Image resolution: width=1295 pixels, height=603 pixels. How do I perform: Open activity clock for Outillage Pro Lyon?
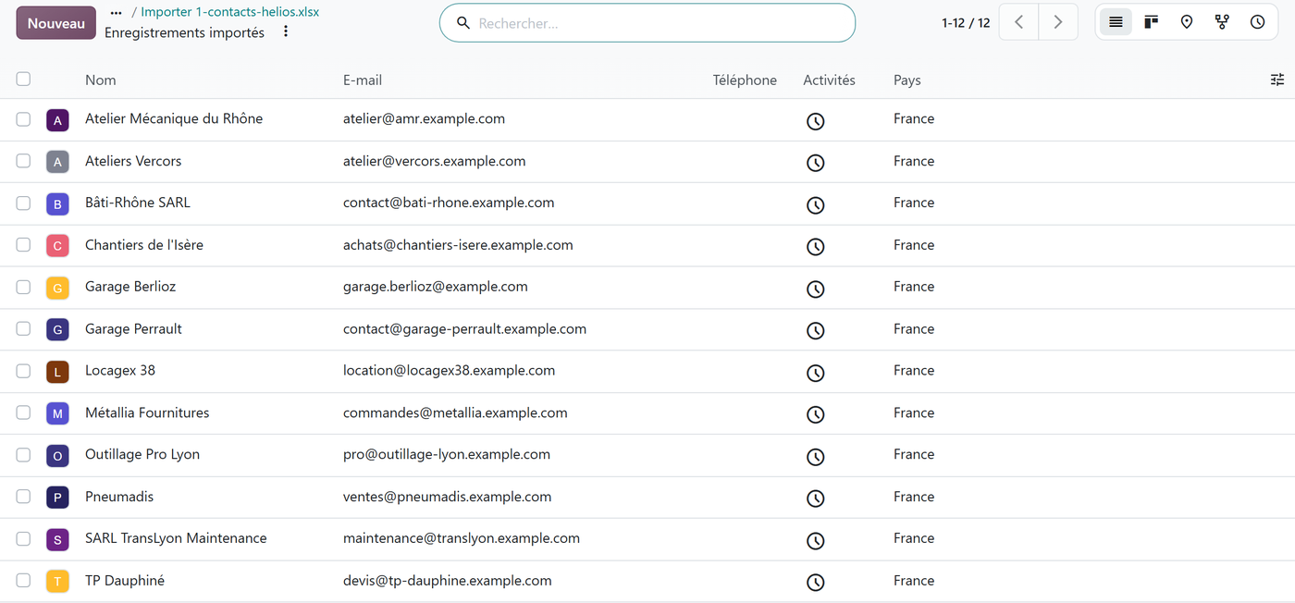click(x=815, y=457)
